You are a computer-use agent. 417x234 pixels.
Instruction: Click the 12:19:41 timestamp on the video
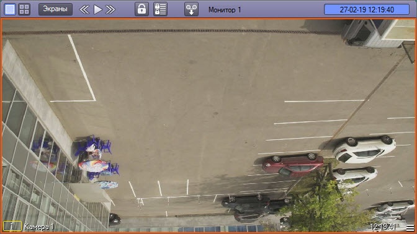pyautogui.click(x=383, y=227)
